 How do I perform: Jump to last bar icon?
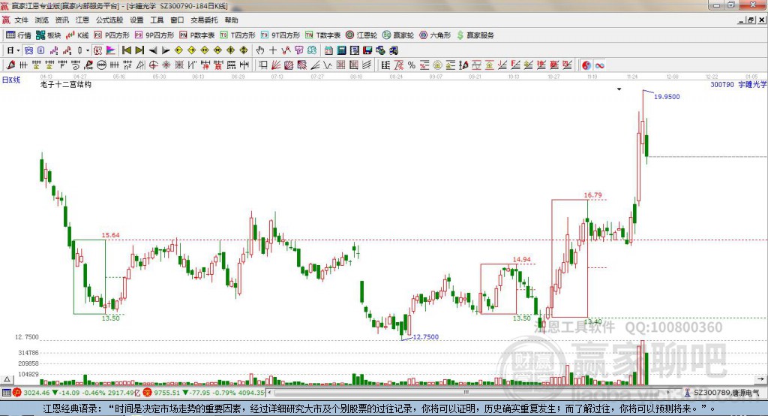click(x=139, y=50)
